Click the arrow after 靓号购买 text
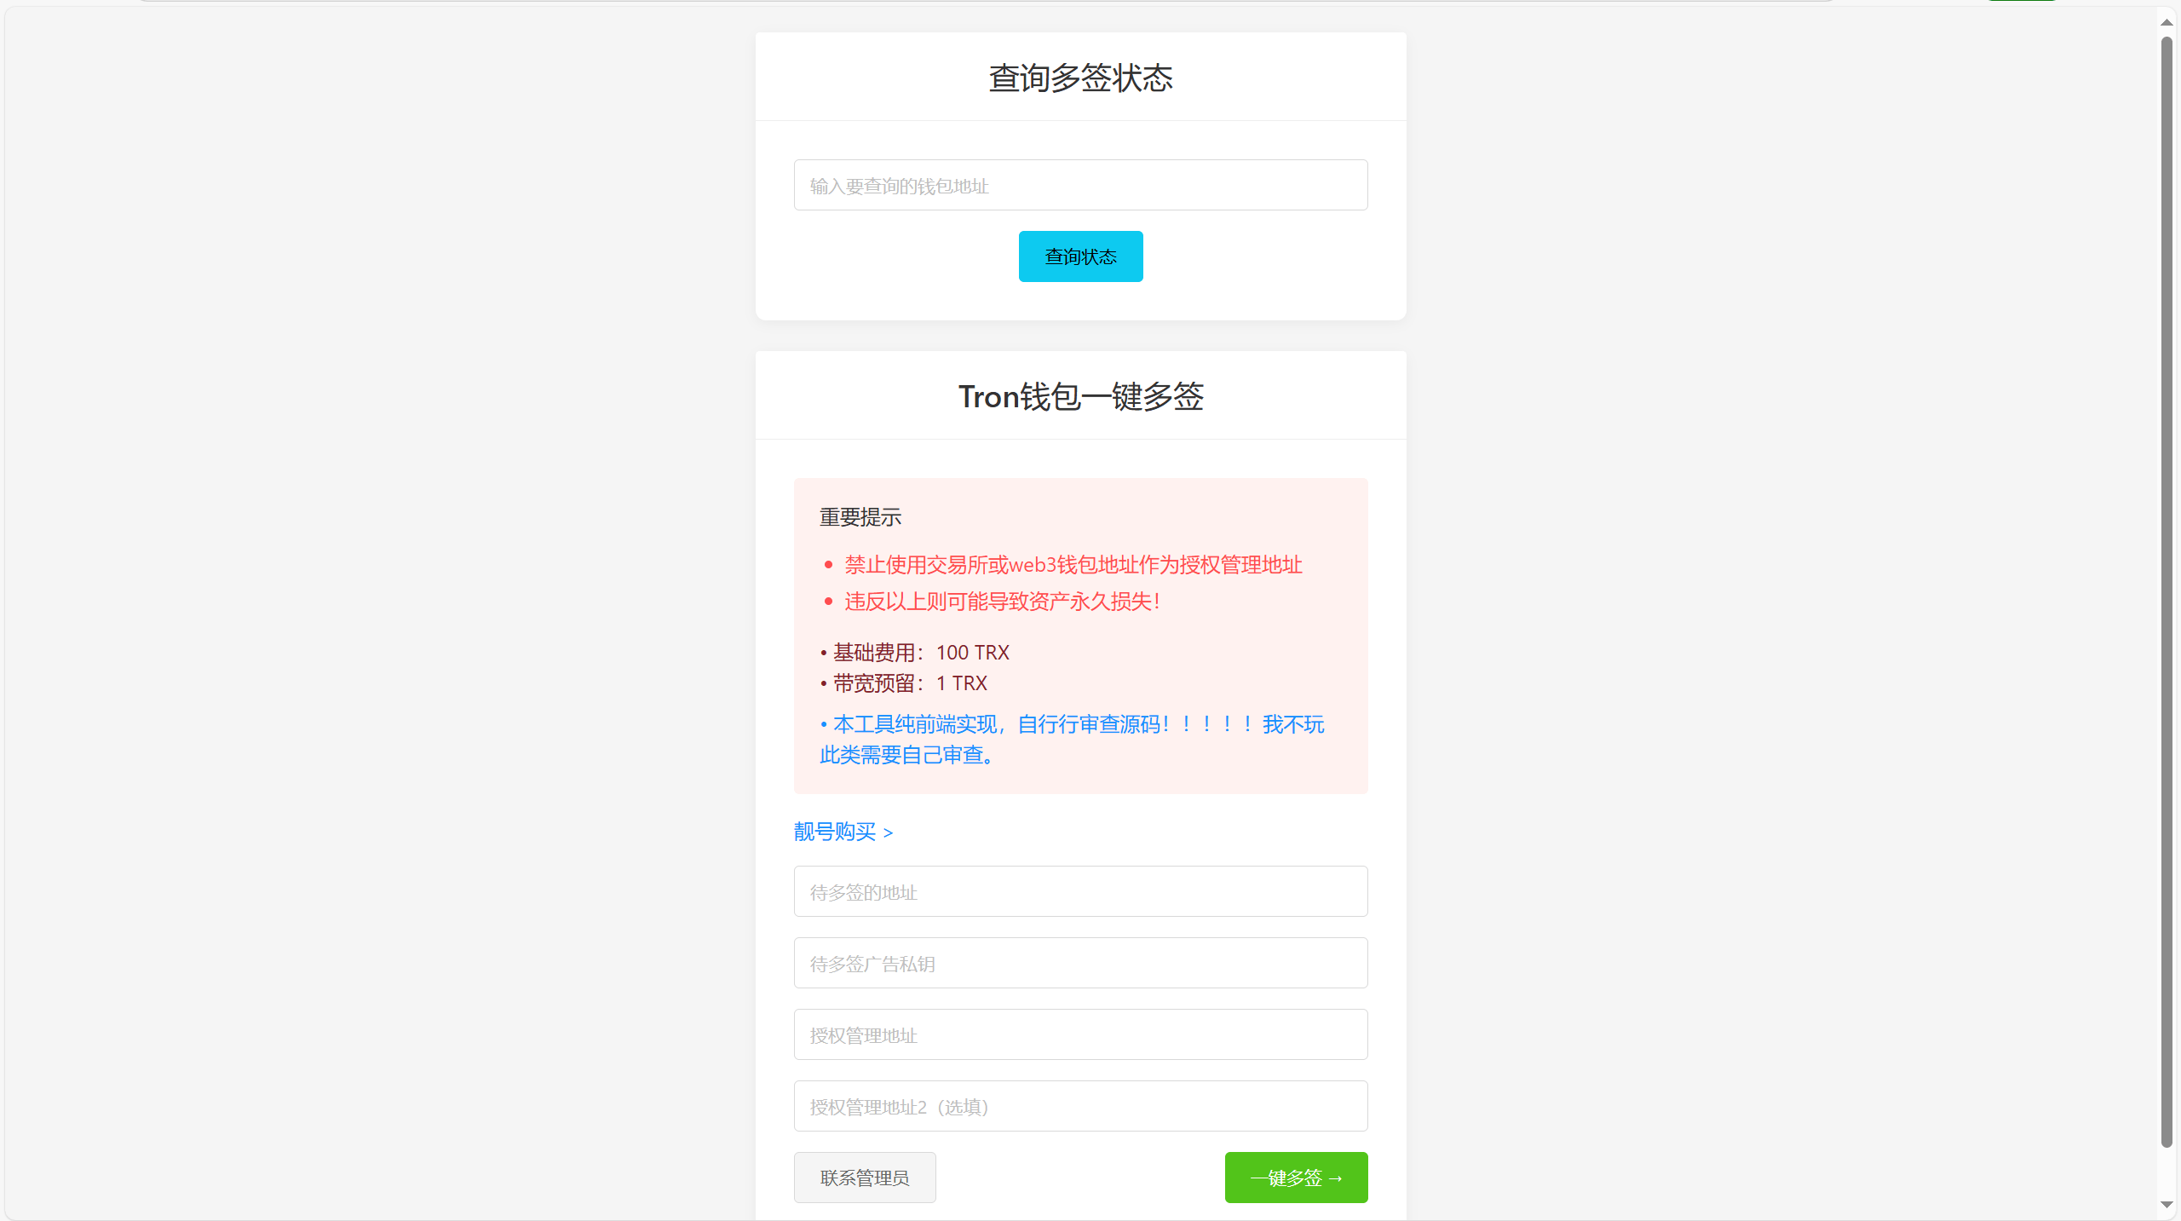Viewport: 2181px width, 1221px height. pyautogui.click(x=889, y=832)
